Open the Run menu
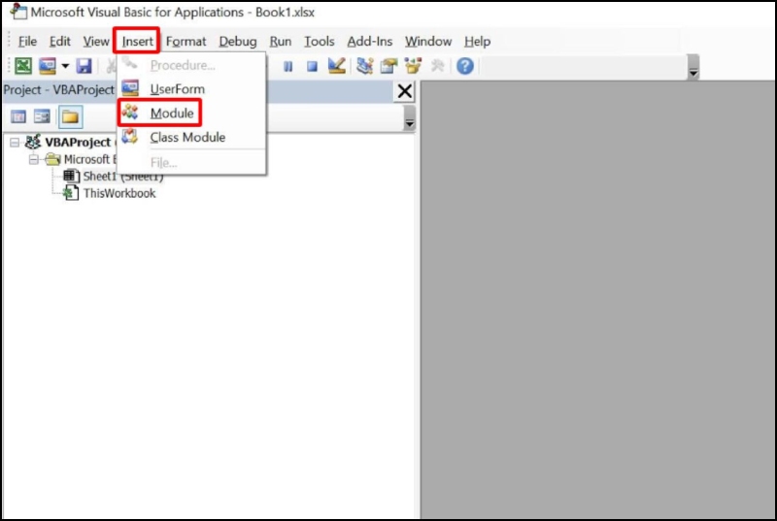 click(280, 42)
